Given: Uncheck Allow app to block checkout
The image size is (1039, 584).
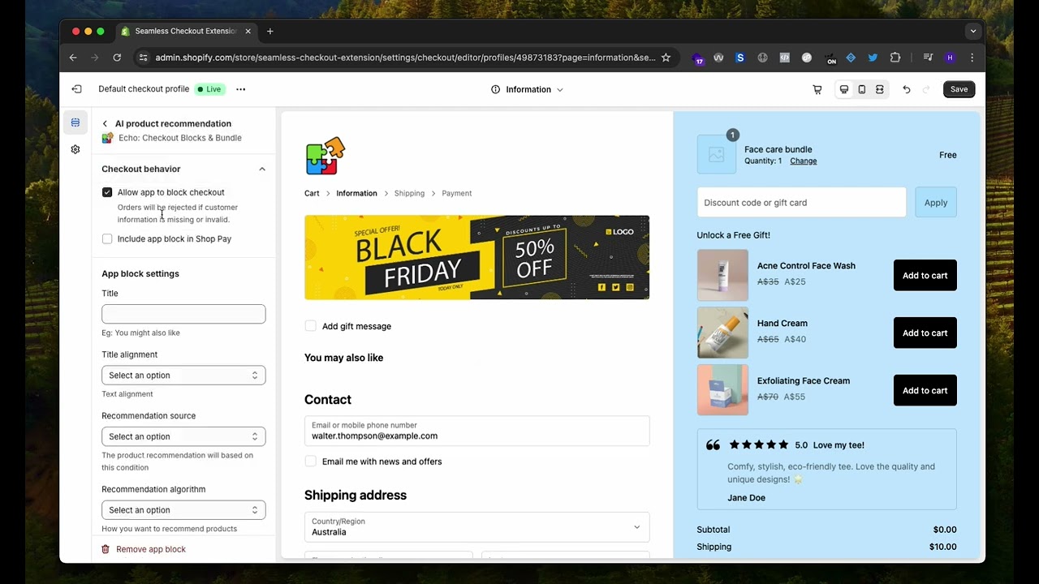Looking at the screenshot, I should pos(107,192).
